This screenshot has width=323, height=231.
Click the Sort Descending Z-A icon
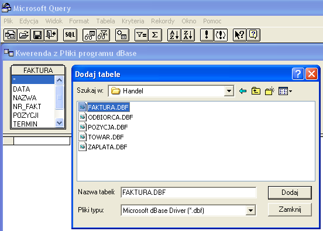[188, 35]
